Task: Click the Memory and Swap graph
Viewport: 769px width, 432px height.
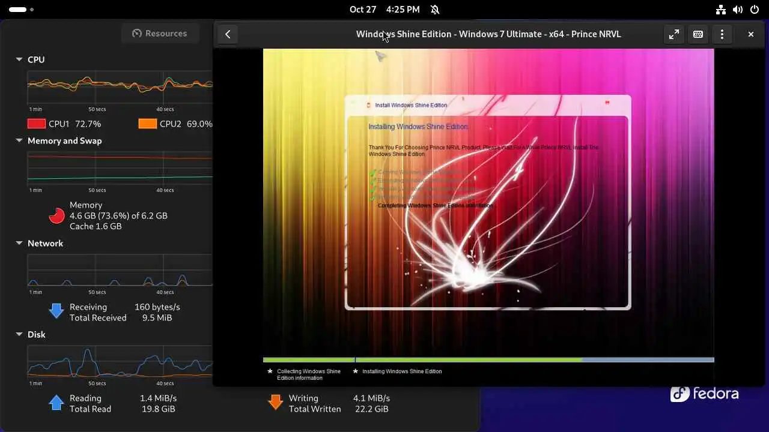Action: click(120, 168)
